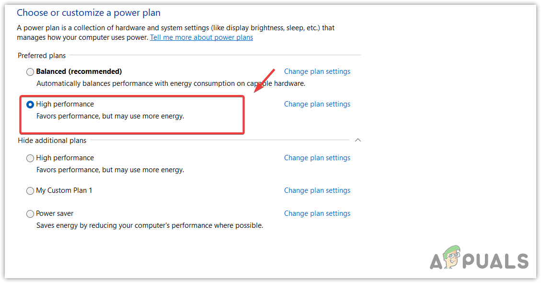The width and height of the screenshot is (541, 283).
Task: Click the Power saver description text
Action: 150,225
